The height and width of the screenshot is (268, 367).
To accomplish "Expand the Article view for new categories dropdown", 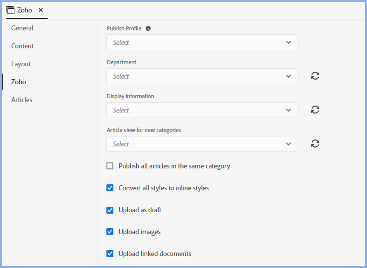I will point(201,144).
